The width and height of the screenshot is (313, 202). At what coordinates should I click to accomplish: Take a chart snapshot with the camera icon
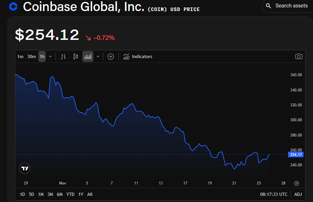299,56
